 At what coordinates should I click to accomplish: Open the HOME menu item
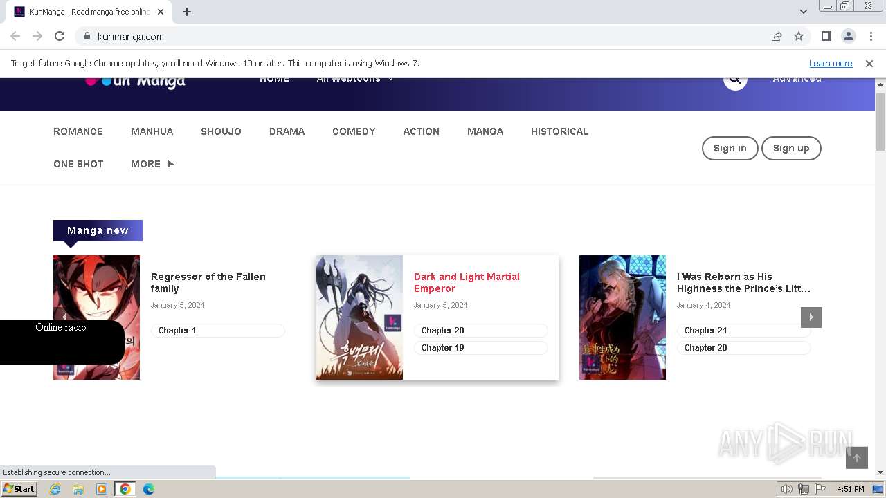tap(274, 80)
